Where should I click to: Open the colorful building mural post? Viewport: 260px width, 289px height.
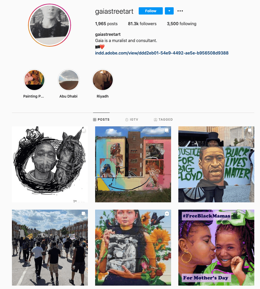133,164
